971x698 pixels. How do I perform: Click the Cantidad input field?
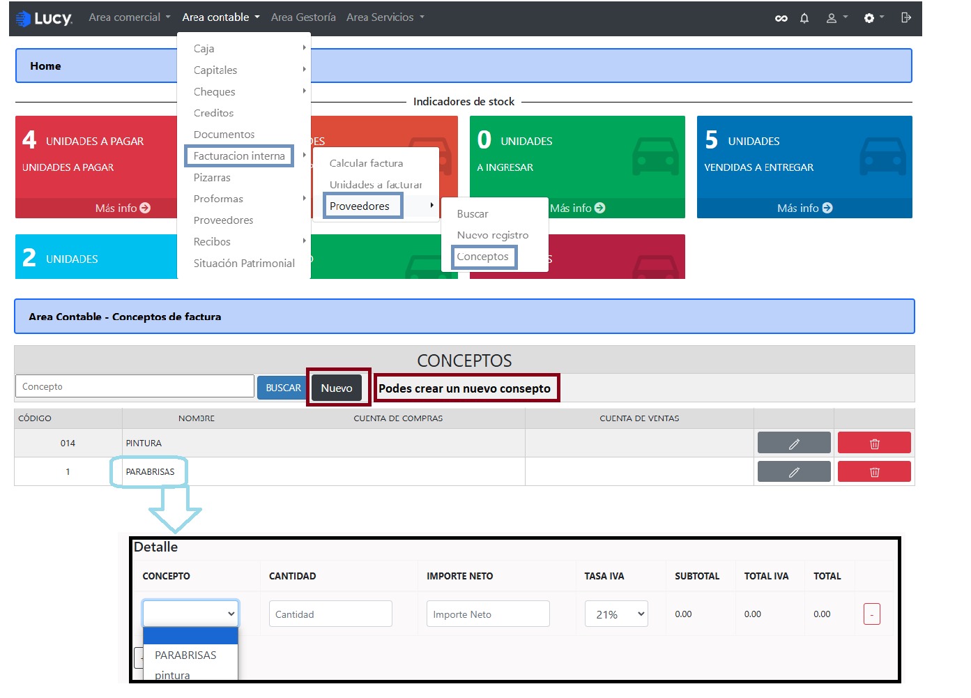click(x=330, y=614)
